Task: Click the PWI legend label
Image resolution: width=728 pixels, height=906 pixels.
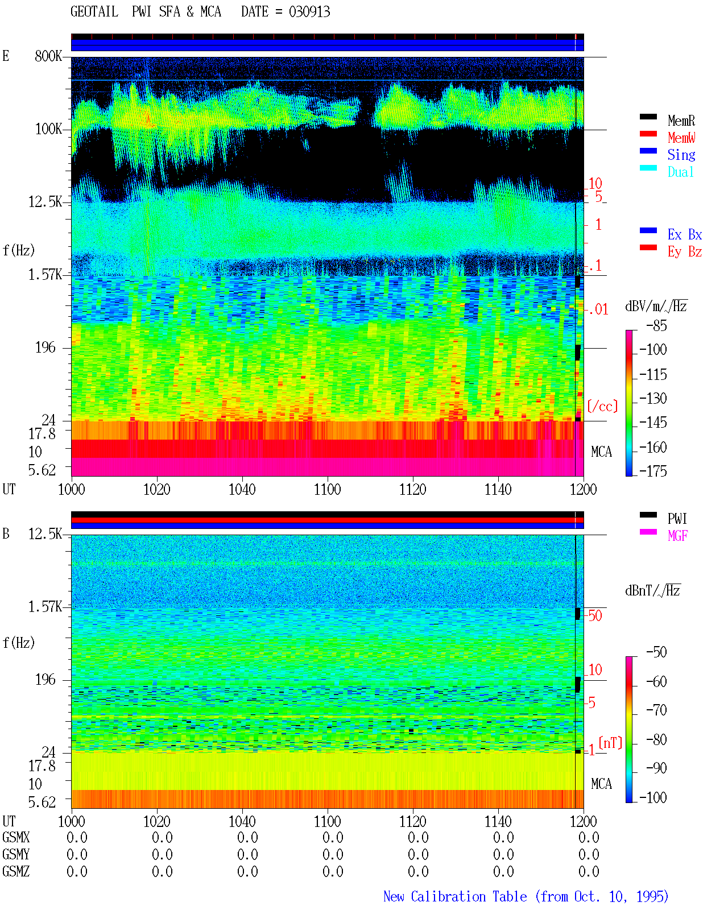Action: click(x=677, y=519)
